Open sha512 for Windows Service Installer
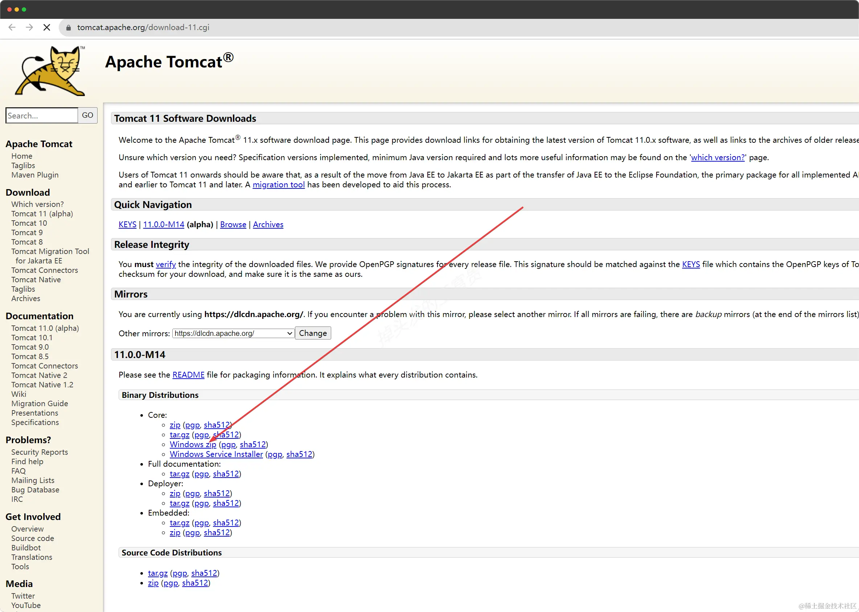This screenshot has width=859, height=612. (x=300, y=454)
